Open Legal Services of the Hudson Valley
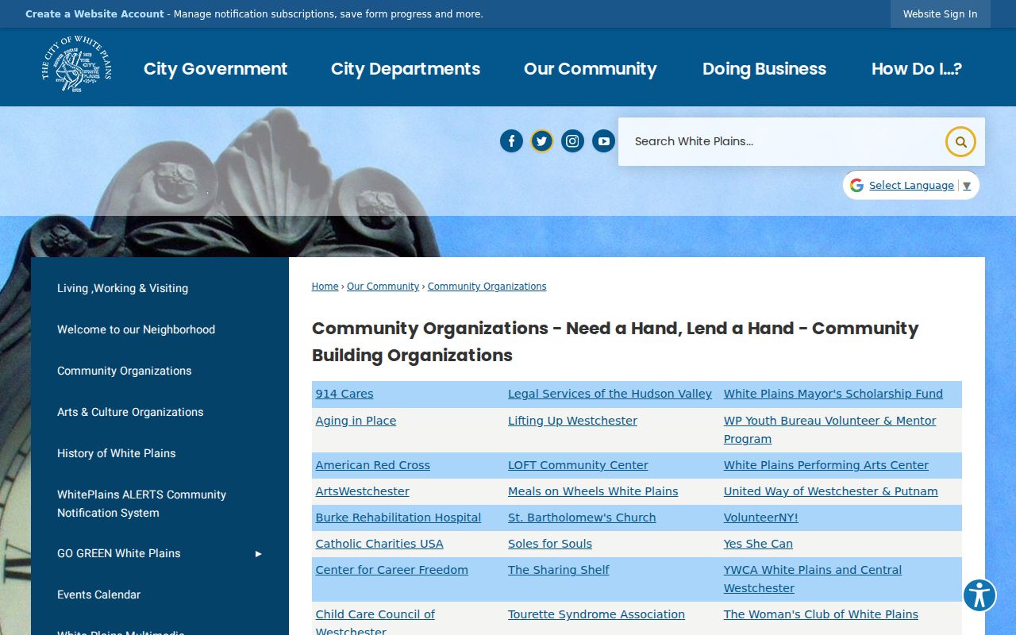The width and height of the screenshot is (1016, 635). pyautogui.click(x=610, y=394)
